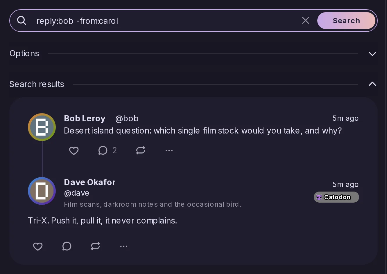Viewport: 387px width, 274px height.
Task: Clear the search query with the X
Action: pos(305,20)
